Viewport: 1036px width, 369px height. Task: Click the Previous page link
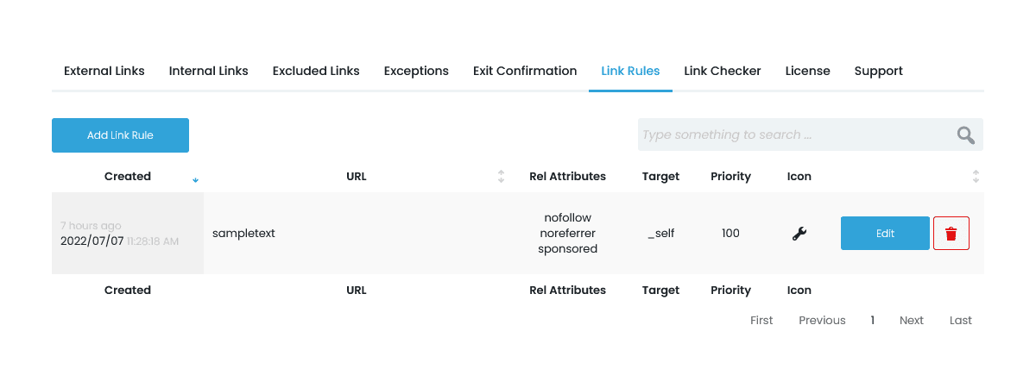point(822,320)
